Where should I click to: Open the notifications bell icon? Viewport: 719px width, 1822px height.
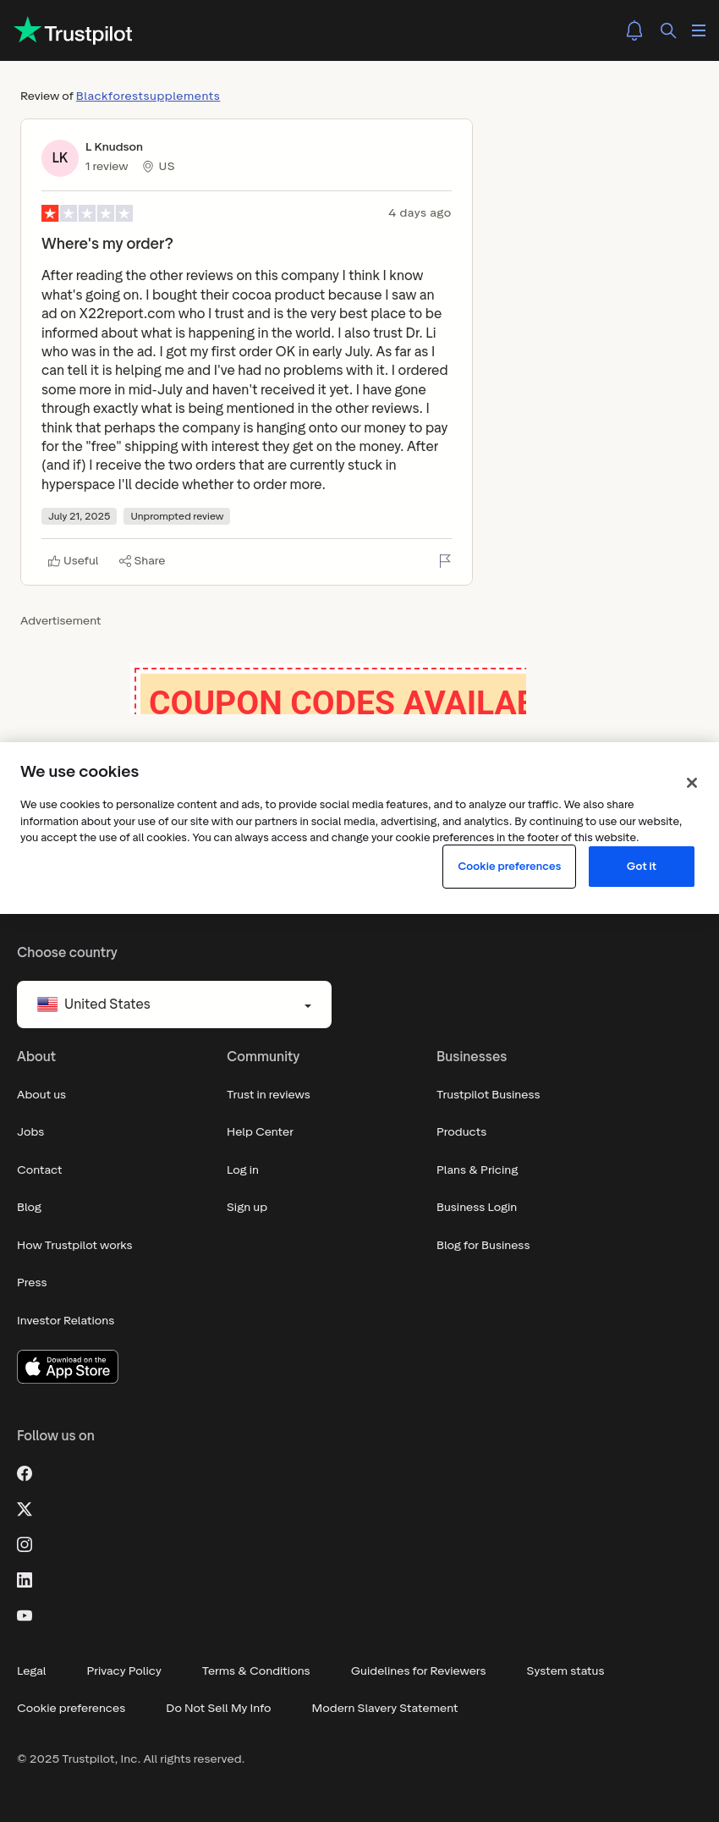[634, 30]
